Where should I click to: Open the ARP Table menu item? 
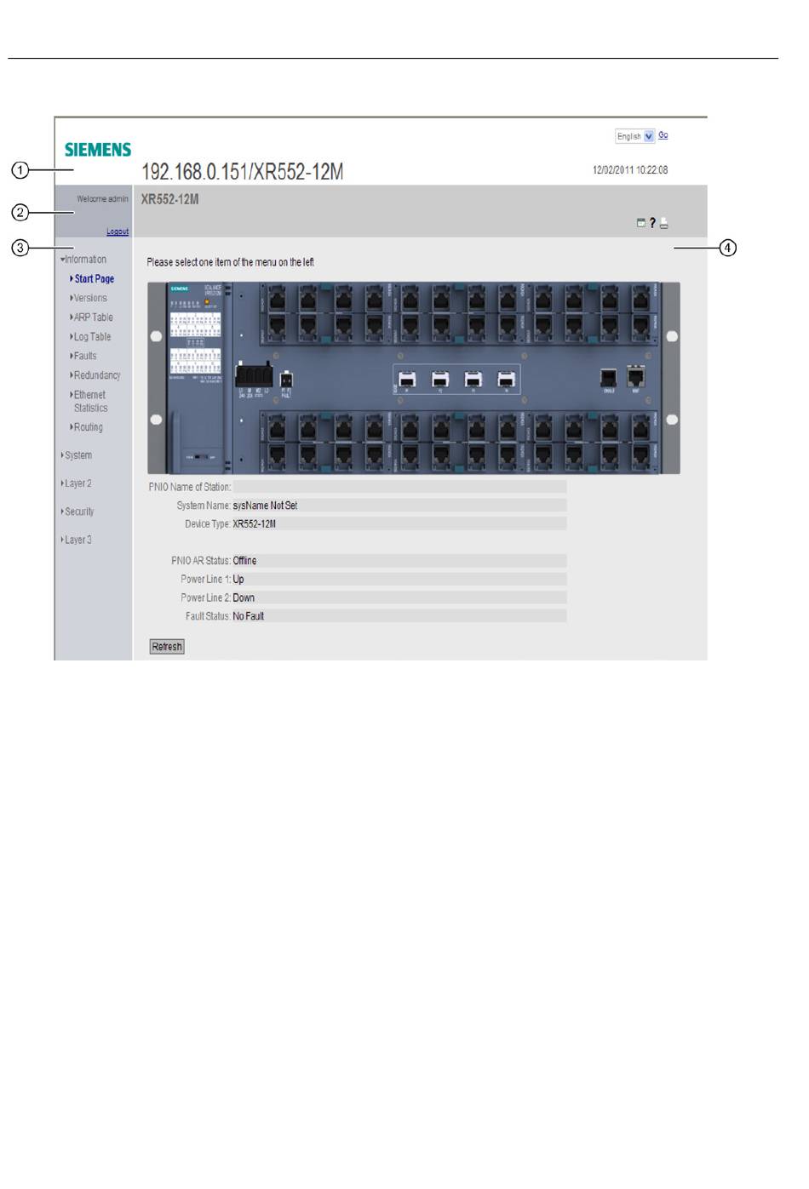click(x=91, y=317)
